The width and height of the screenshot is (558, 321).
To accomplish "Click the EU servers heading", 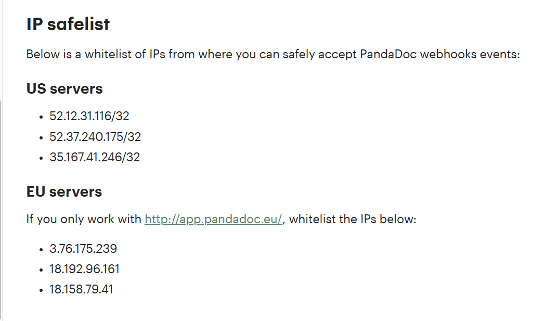I will click(x=64, y=192).
